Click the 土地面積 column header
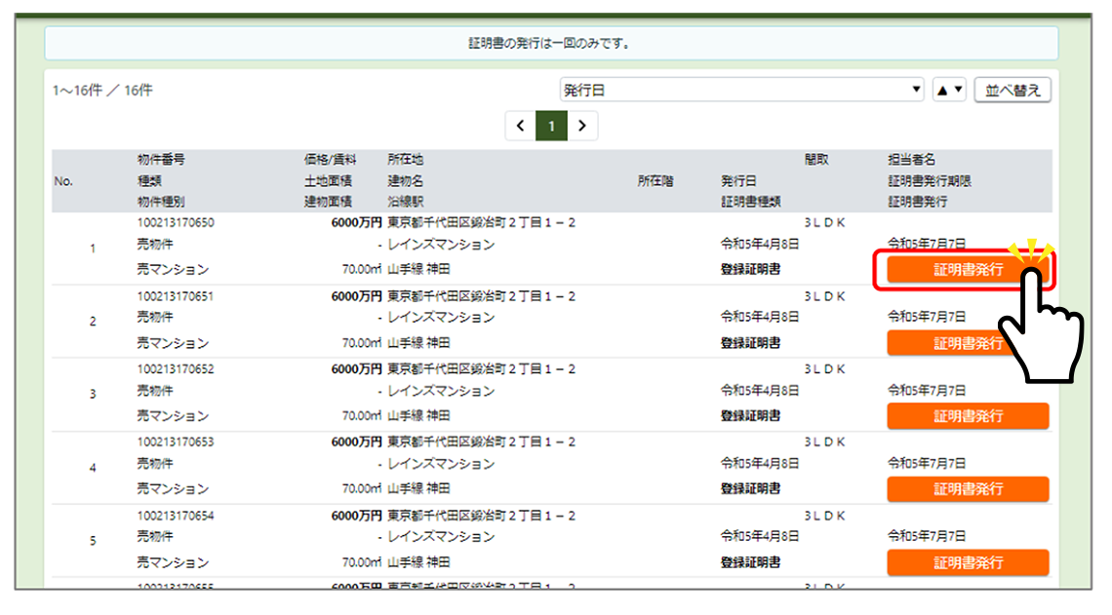The width and height of the screenshot is (1112, 615). 328,180
